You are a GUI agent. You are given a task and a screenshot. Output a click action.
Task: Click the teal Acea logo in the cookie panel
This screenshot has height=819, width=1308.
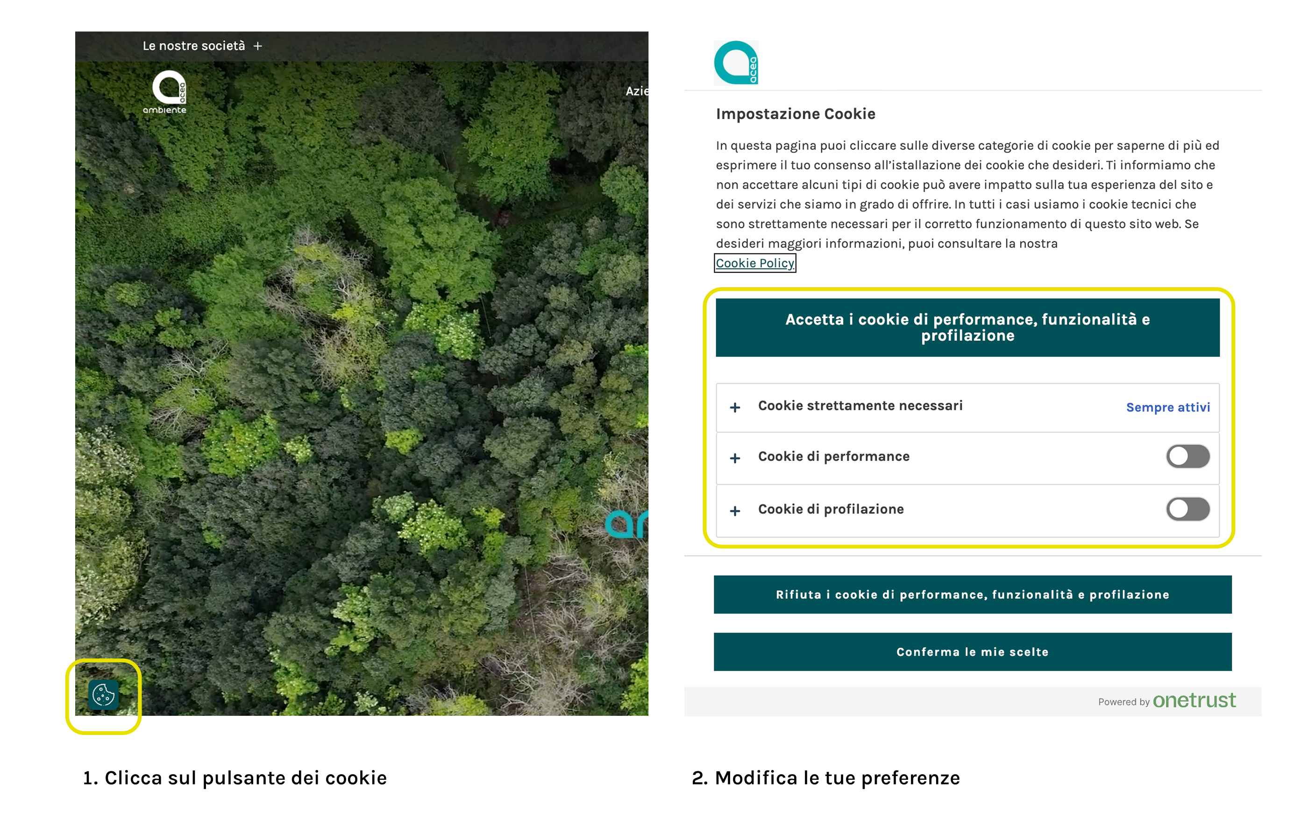pos(735,63)
